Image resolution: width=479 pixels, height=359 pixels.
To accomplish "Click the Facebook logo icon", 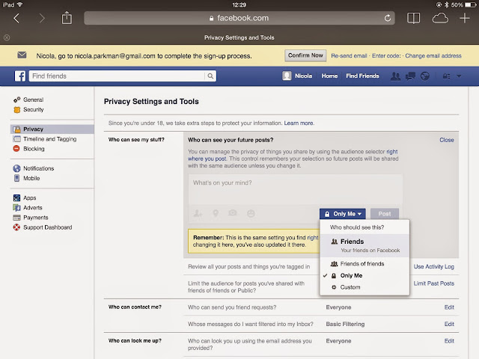I will tap(20, 76).
